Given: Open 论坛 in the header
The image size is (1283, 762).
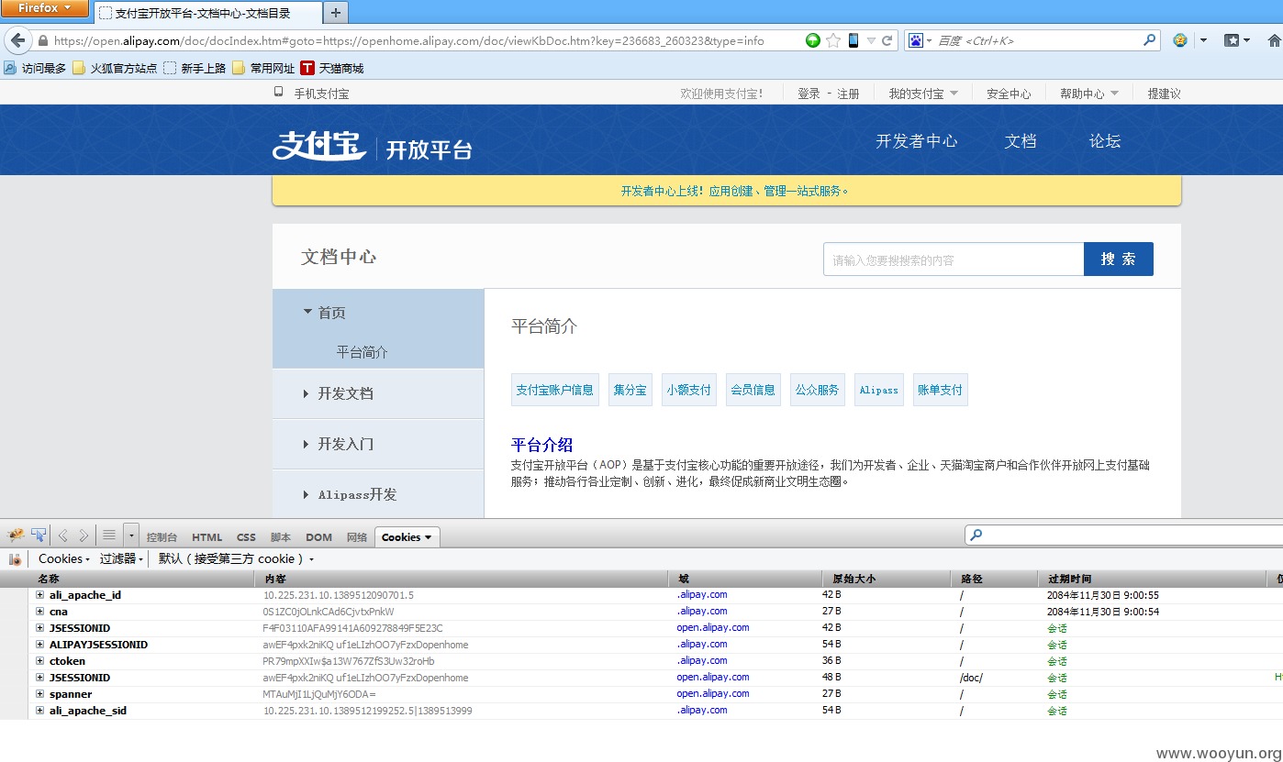Looking at the screenshot, I should [x=1105, y=141].
